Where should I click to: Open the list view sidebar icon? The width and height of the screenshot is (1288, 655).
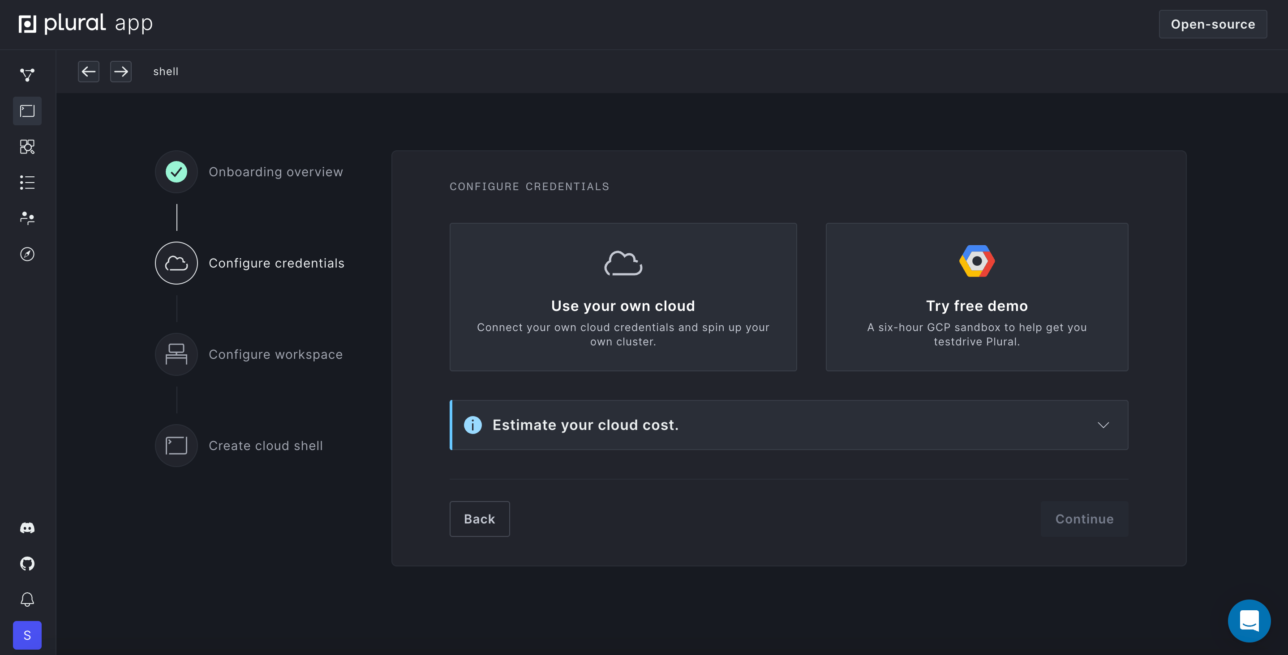coord(27,183)
